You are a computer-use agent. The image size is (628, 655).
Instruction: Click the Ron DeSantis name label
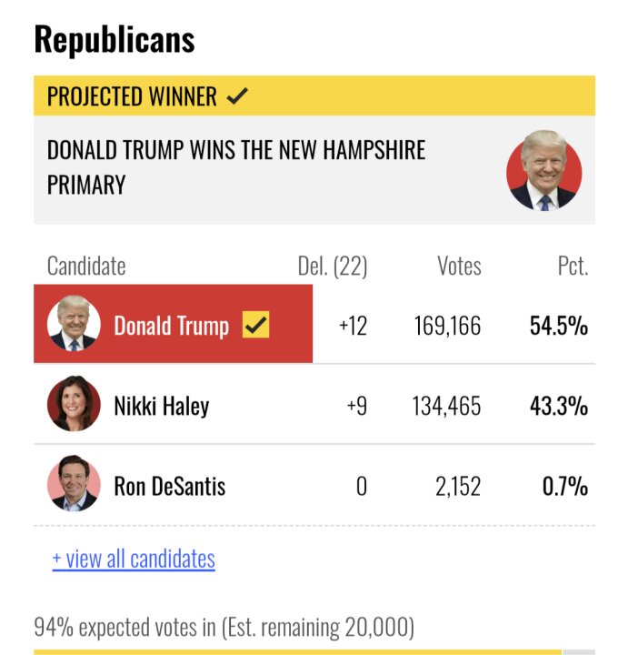(x=169, y=486)
